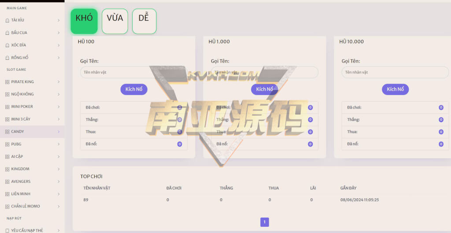Click the LÃI column header
Viewport: 451px width, 233px height.
[x=313, y=188]
